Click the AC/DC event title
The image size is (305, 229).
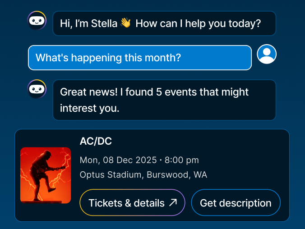point(96,141)
